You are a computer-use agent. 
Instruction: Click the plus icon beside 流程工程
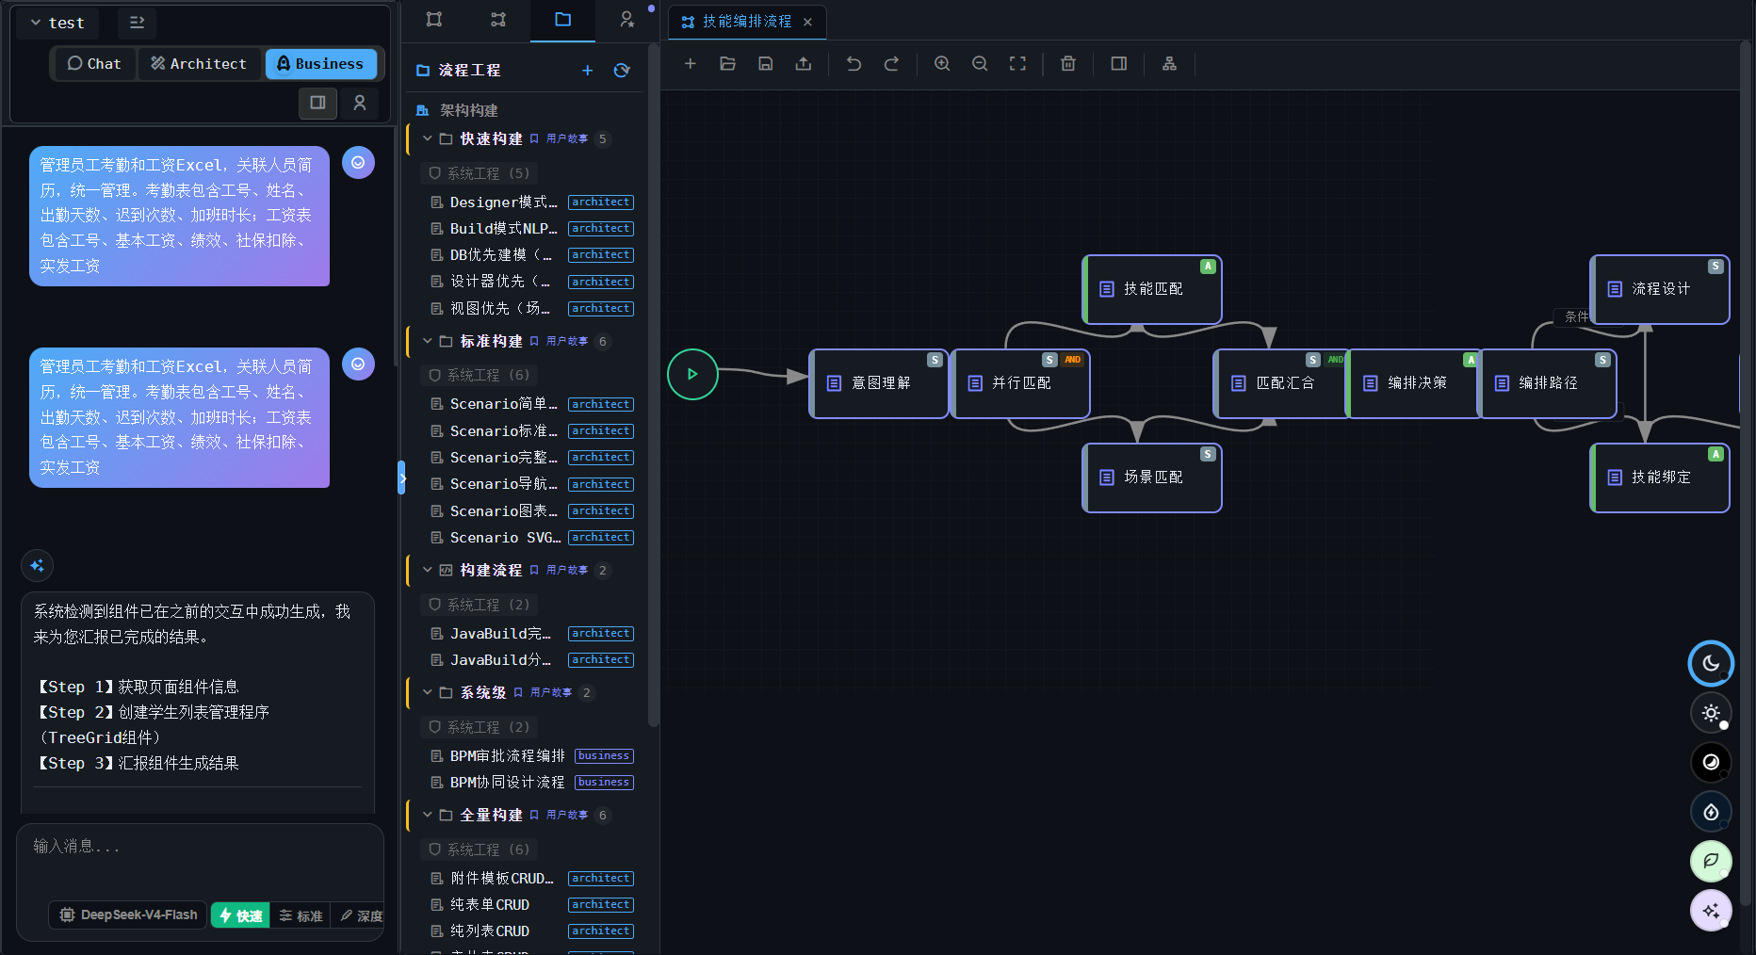tap(587, 71)
